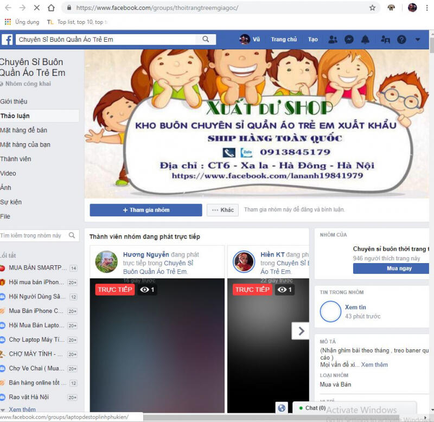
Task: Open Messenger from the Facebook top bar
Action: tap(349, 40)
